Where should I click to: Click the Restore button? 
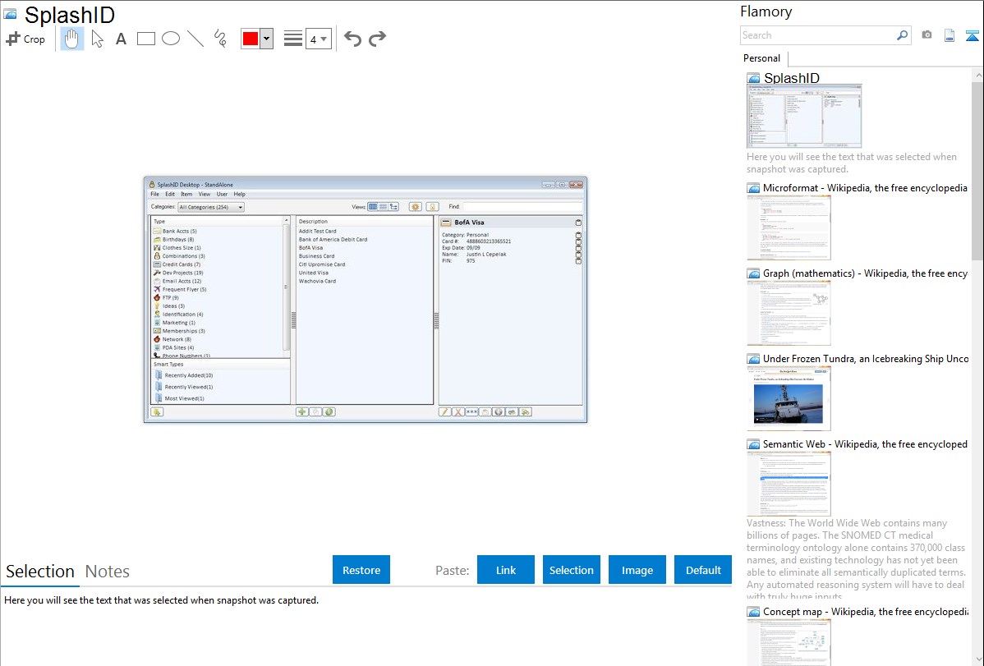coord(361,570)
